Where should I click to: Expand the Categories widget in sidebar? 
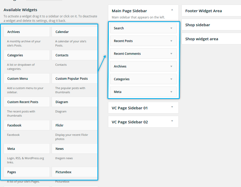(171, 79)
